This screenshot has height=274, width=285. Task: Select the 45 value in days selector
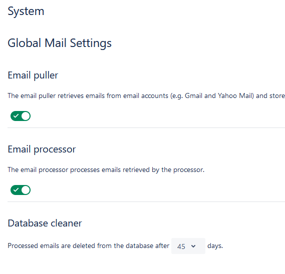(181, 246)
